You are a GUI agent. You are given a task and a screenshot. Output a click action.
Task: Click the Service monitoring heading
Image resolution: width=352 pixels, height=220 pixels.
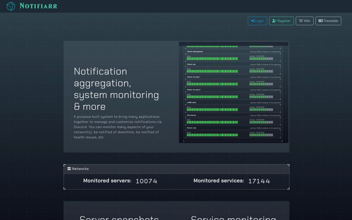click(234, 218)
